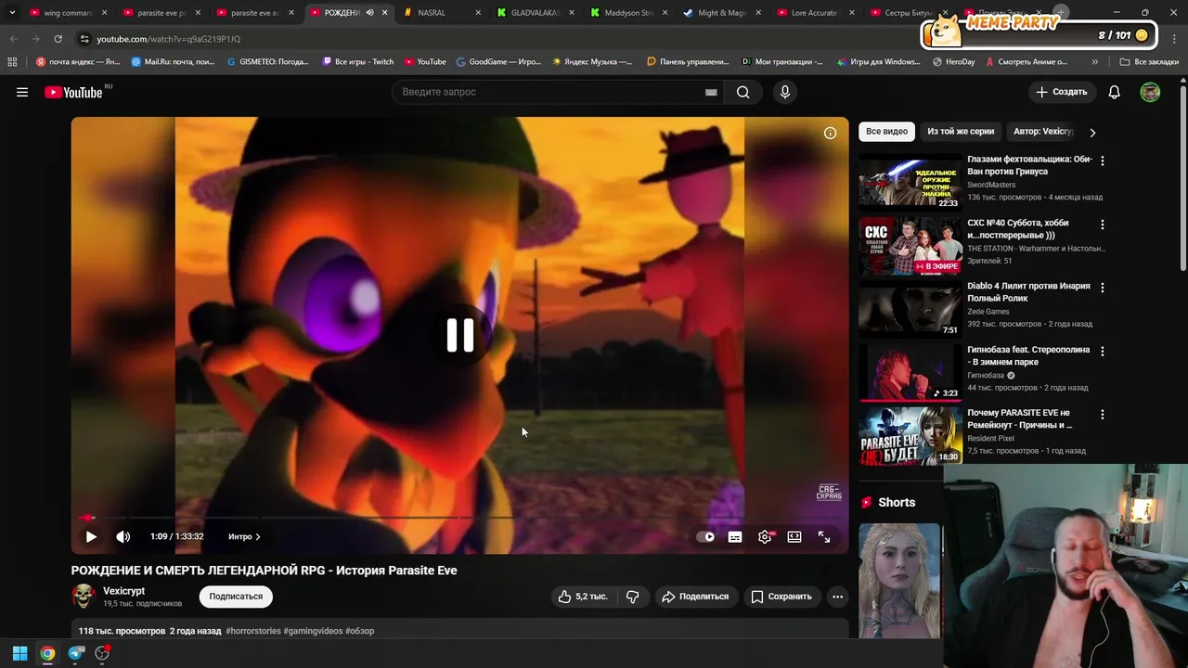Switch to the Might & Magic tab
Screen dimensions: 1188x668
pyautogui.click(x=721, y=13)
